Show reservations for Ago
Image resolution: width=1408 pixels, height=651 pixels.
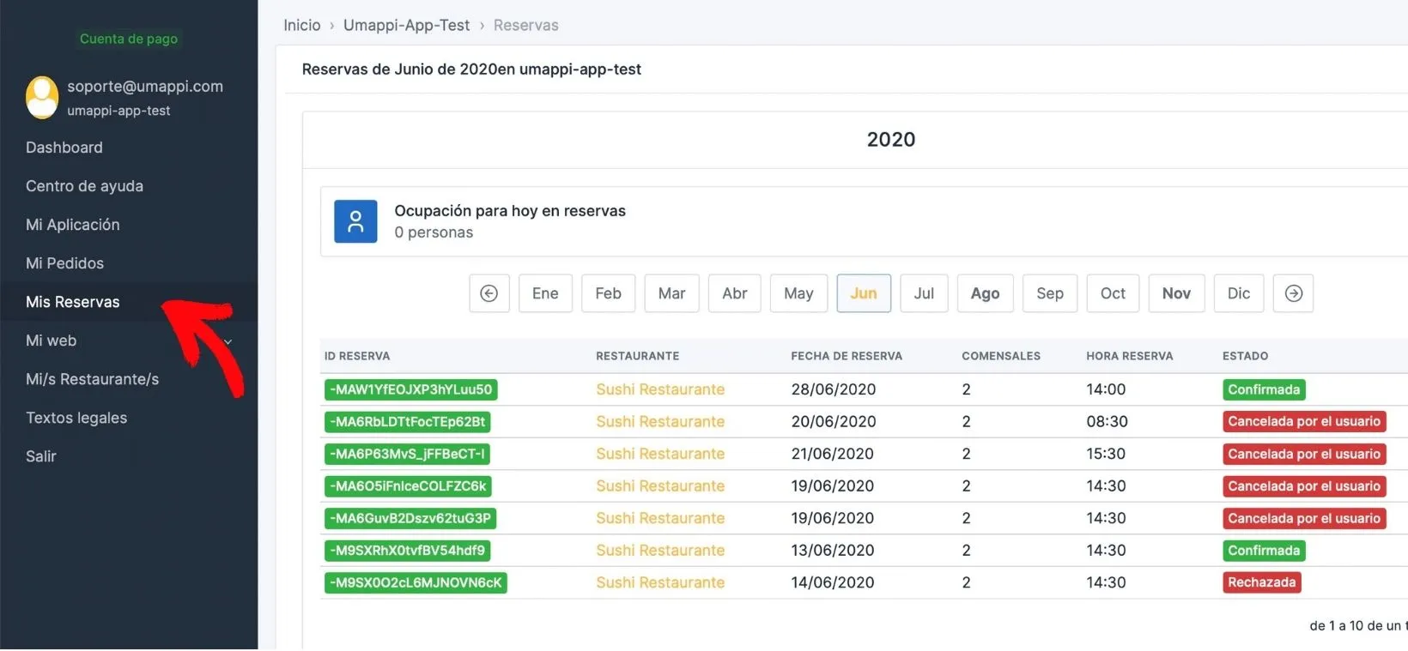coord(985,293)
